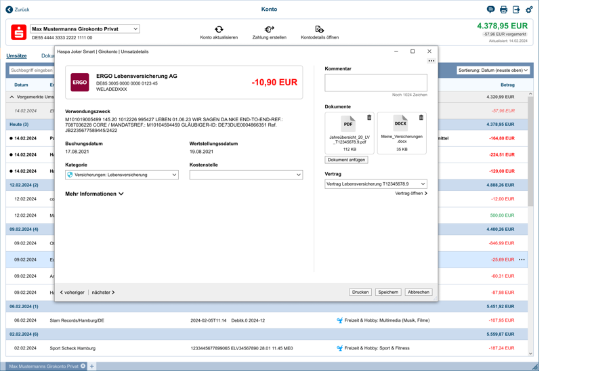Sort by the Datum column header

point(21,85)
